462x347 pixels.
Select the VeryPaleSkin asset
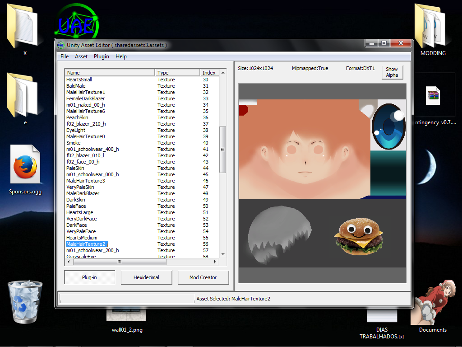[x=142, y=187]
